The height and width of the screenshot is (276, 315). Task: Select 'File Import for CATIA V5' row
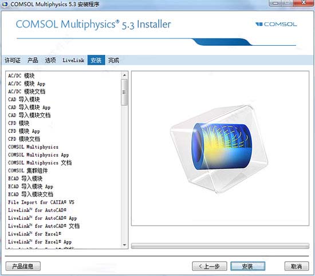click(64, 202)
